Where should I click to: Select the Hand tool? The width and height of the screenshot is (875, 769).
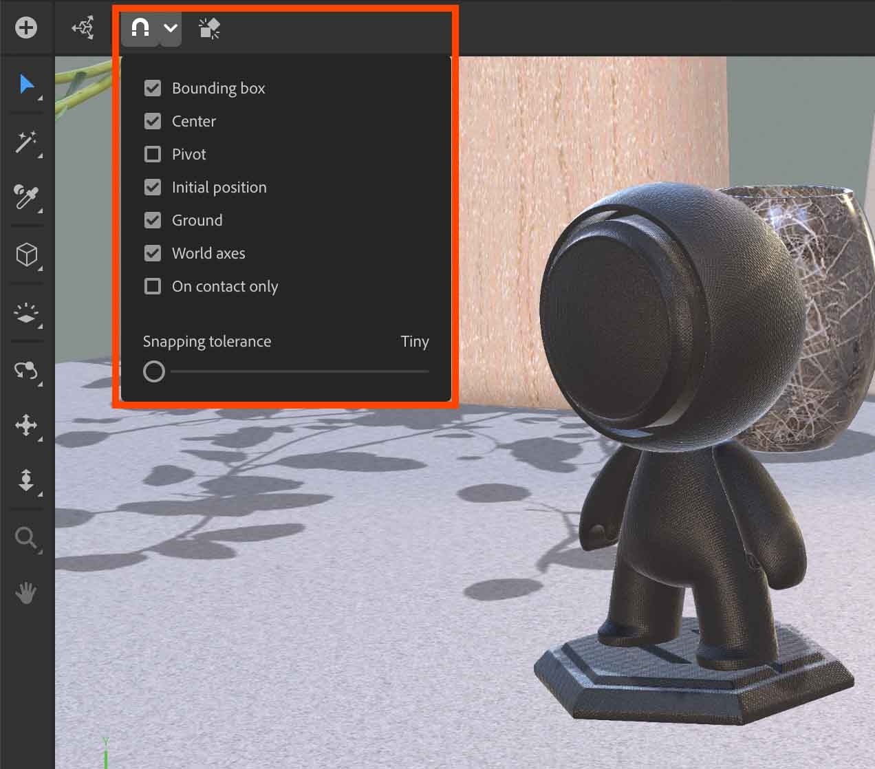click(26, 593)
